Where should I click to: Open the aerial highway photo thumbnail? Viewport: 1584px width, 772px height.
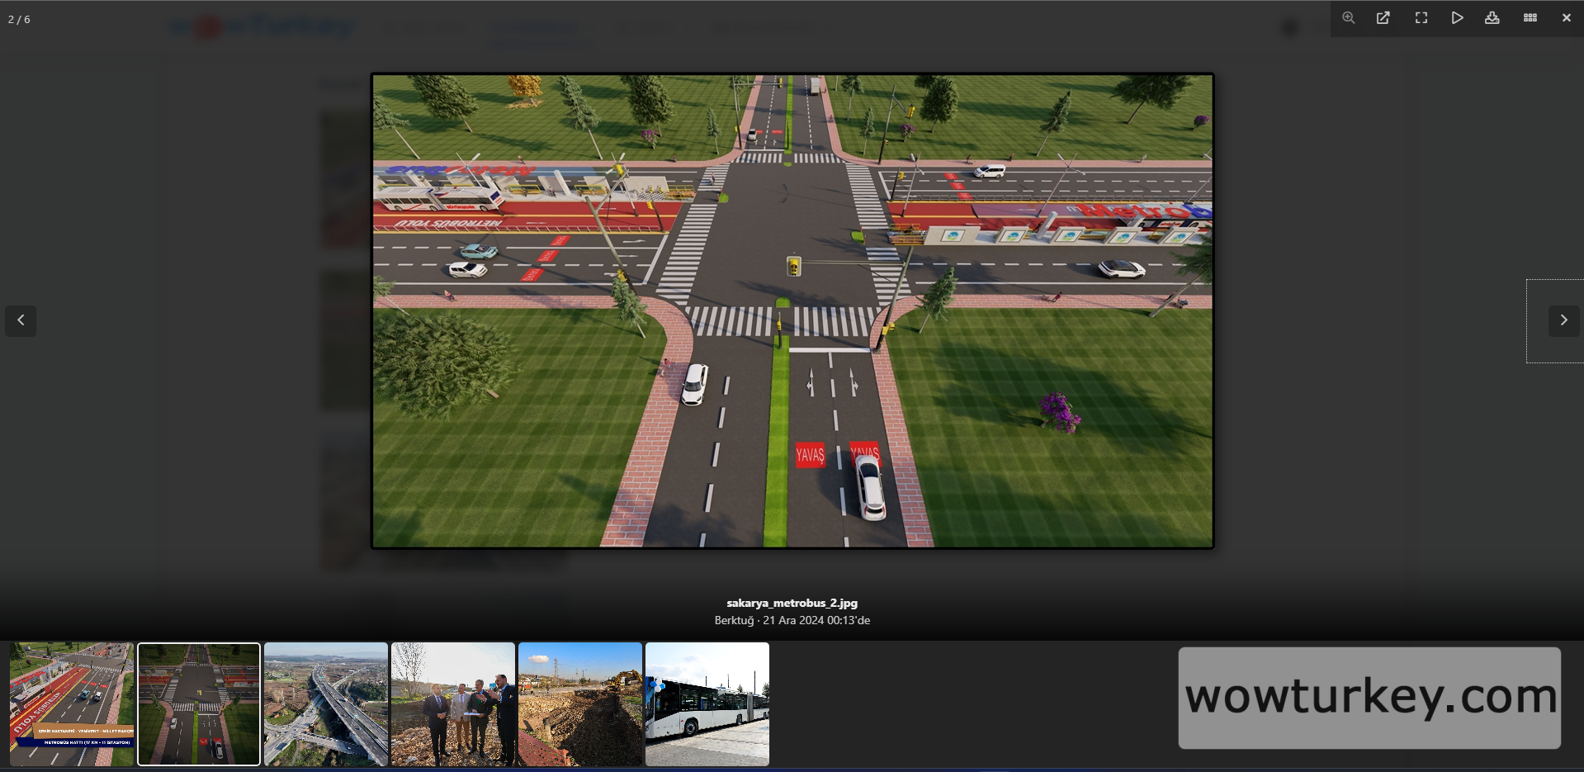tap(326, 704)
